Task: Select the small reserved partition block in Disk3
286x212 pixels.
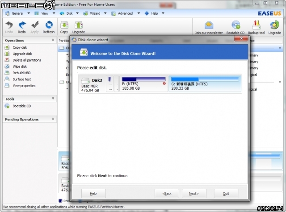Action: 109,84
